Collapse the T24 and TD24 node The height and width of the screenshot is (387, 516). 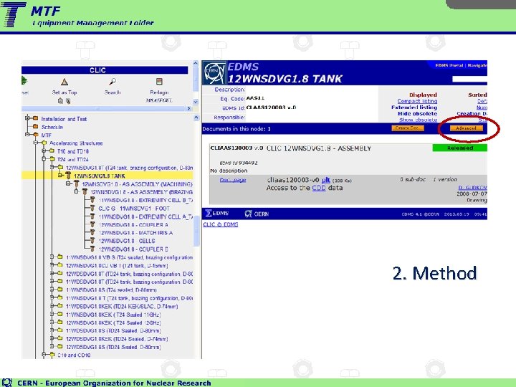click(44, 159)
